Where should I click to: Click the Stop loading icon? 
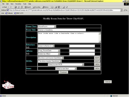click(x=15, y=7)
